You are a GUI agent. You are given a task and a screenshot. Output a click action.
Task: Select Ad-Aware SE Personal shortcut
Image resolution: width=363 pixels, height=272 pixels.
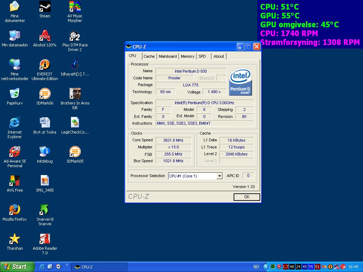15,152
